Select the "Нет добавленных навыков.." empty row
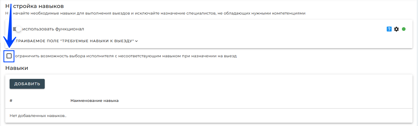418x126 pixels. tap(209, 116)
